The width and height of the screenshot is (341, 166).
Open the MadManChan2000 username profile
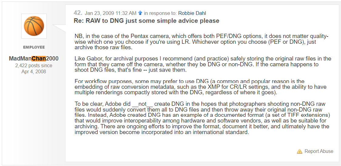point(34,59)
